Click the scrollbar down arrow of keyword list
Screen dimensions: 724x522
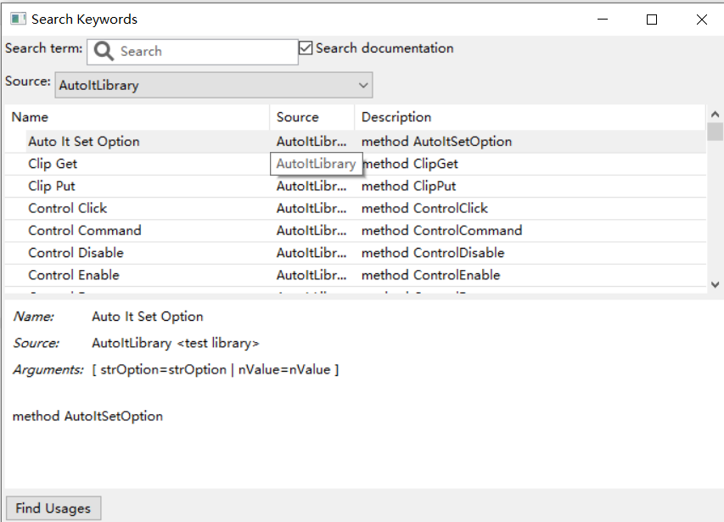point(716,285)
